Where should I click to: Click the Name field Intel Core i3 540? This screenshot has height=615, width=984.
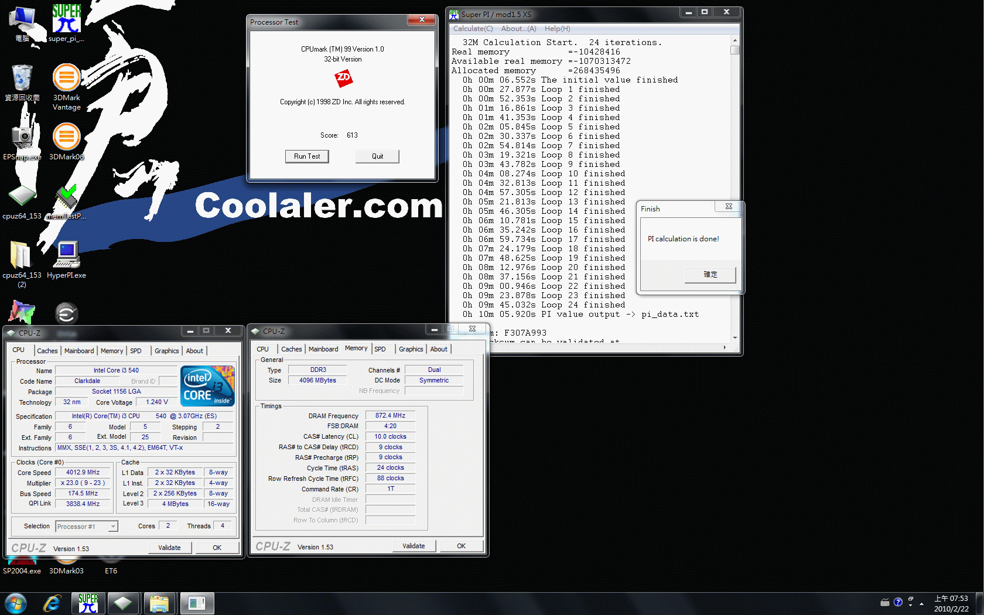click(116, 370)
